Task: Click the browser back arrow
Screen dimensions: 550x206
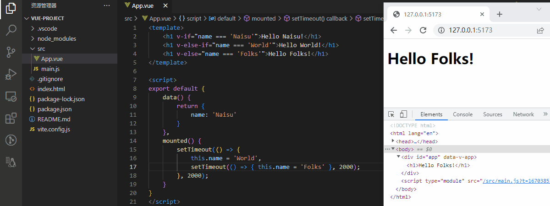Action: point(393,31)
